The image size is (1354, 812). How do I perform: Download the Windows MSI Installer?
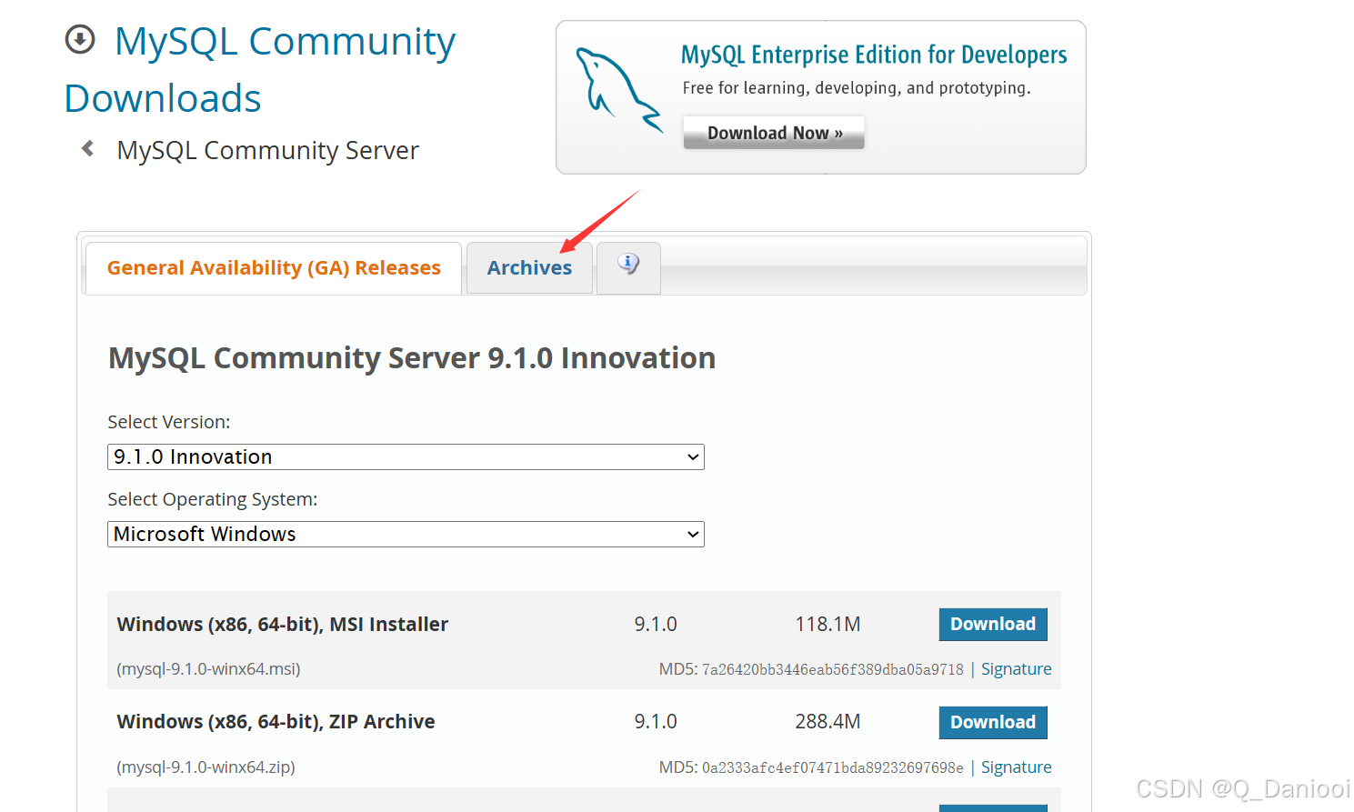[x=992, y=624]
